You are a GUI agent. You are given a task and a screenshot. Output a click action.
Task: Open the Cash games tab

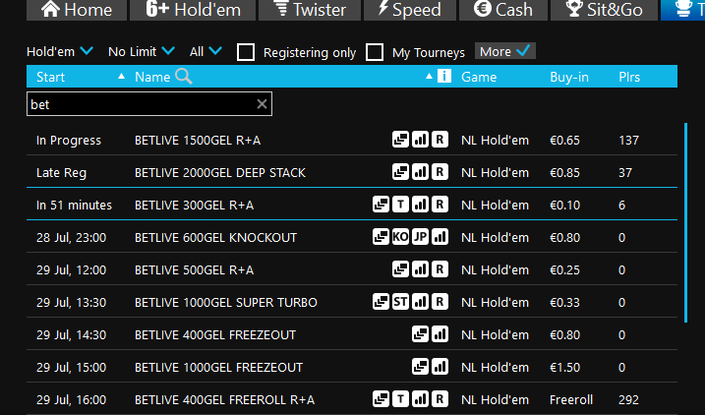502,10
